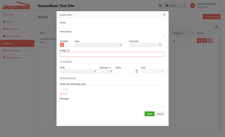Click the Actions column header
This screenshot has height=137, width=225.
(200, 33)
